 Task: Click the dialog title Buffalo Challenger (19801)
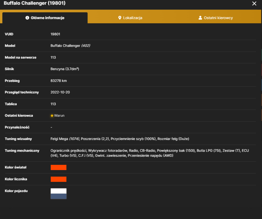(x=34, y=3)
